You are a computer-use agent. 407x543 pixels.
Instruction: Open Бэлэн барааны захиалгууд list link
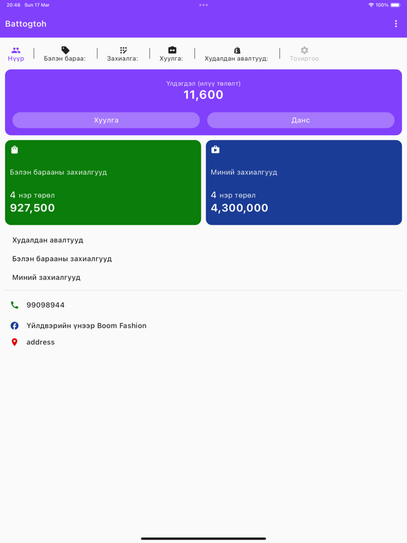click(x=62, y=259)
